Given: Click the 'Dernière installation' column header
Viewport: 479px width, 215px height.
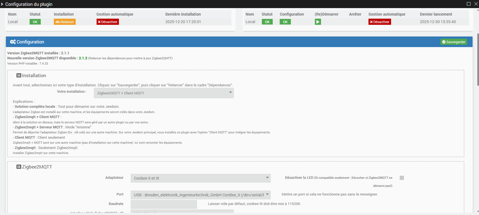Looking at the screenshot, I should tap(183, 14).
